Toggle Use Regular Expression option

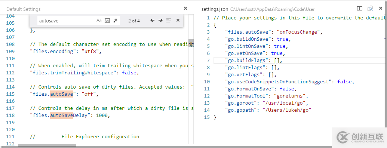(116, 21)
